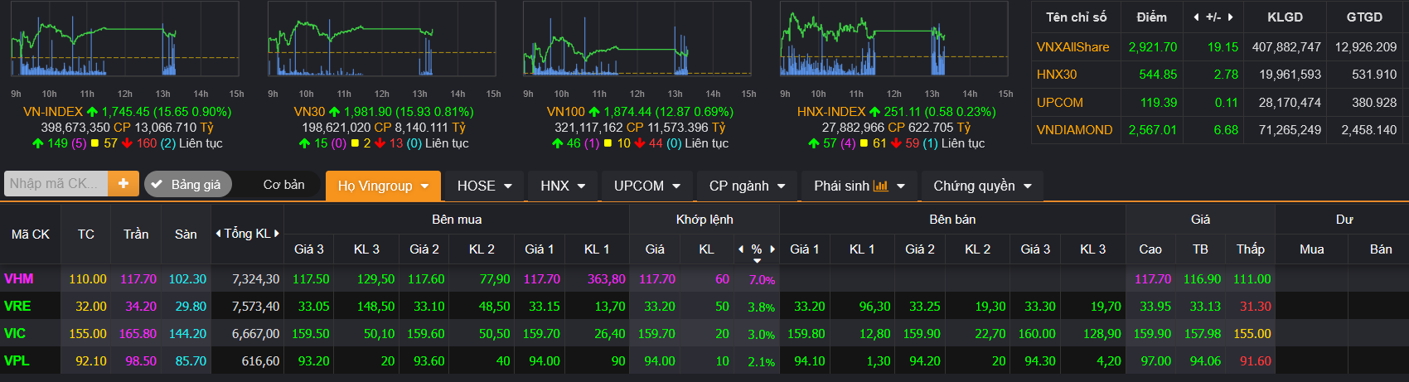Click the chart icon in Phái sinh tab

coord(880,186)
